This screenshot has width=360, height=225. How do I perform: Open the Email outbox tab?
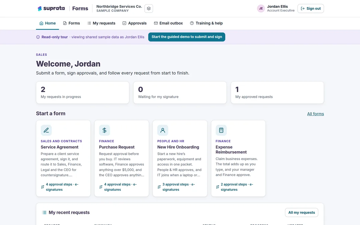pos(168,23)
